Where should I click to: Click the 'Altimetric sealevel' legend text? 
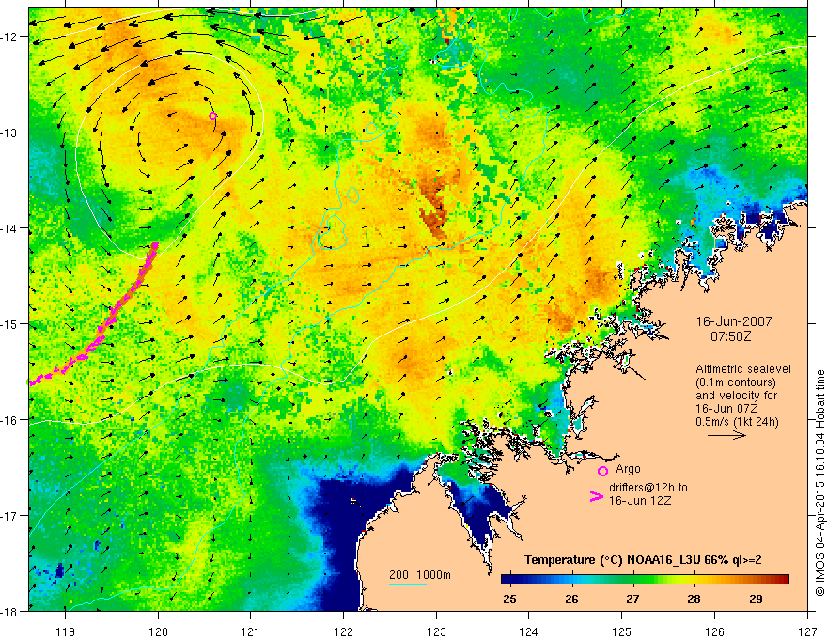[743, 369]
